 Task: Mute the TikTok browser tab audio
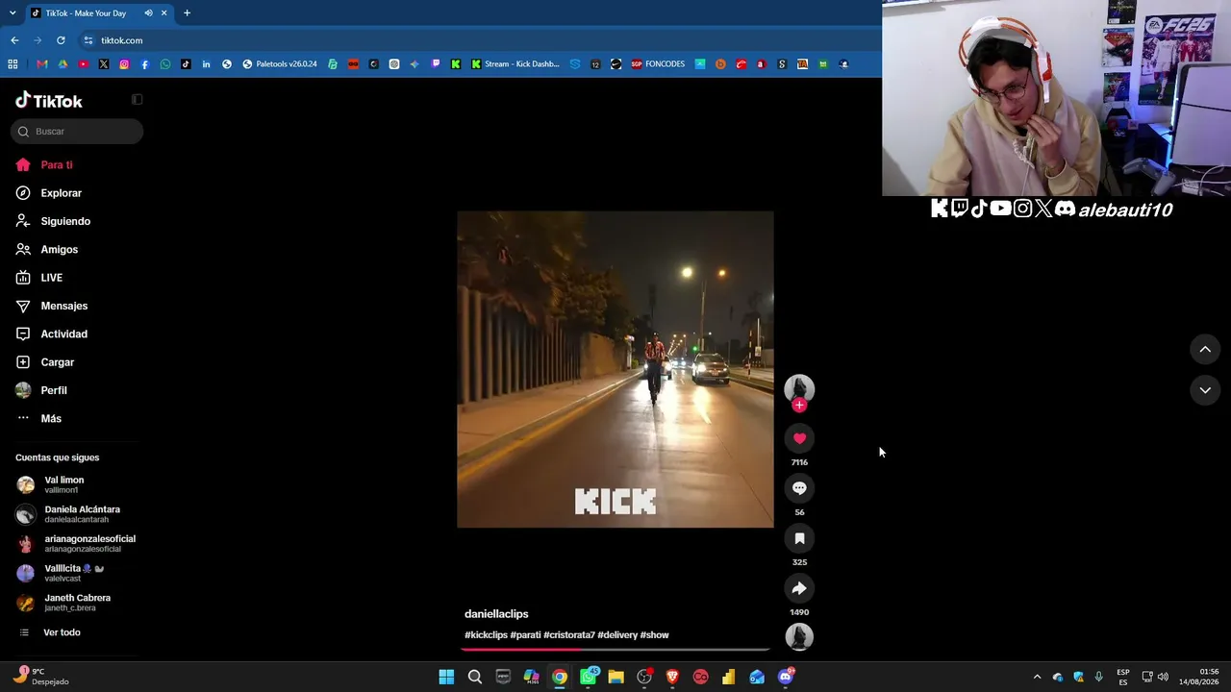[148, 13]
